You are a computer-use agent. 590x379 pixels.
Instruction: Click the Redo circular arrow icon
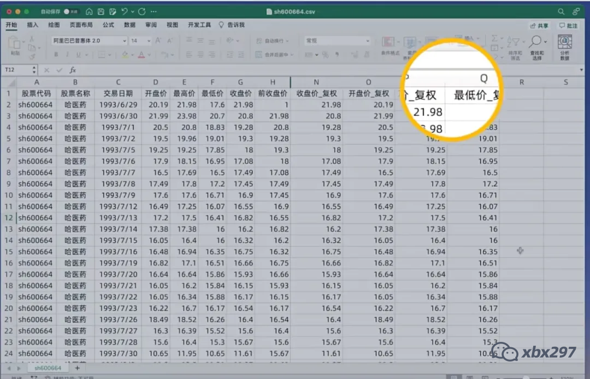(x=142, y=11)
